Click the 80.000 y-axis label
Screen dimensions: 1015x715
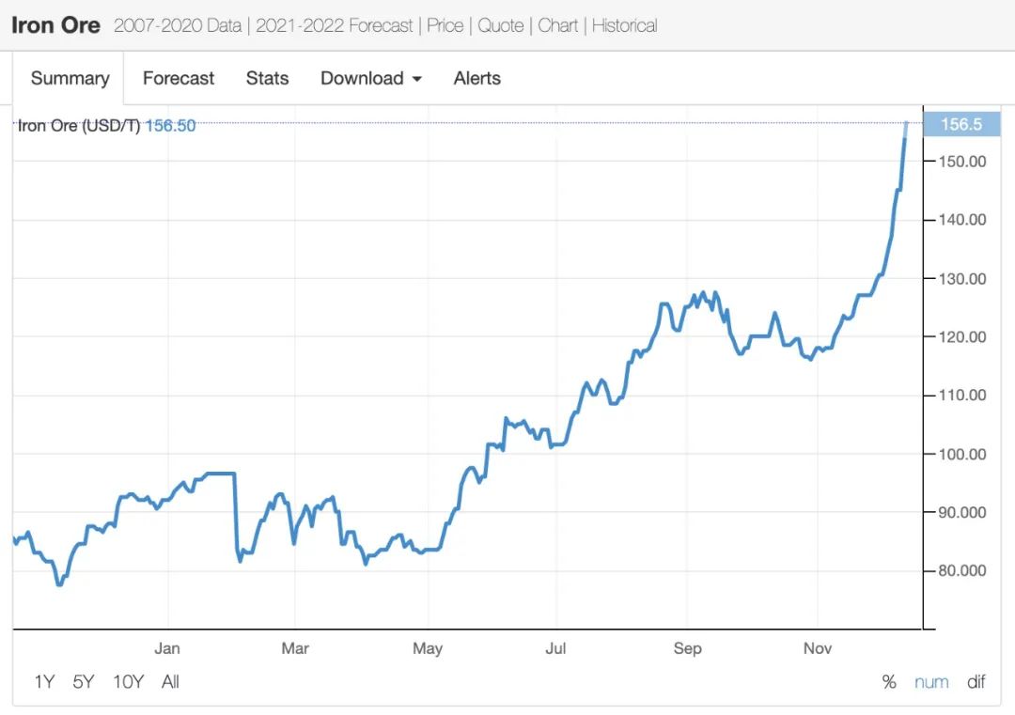click(962, 570)
